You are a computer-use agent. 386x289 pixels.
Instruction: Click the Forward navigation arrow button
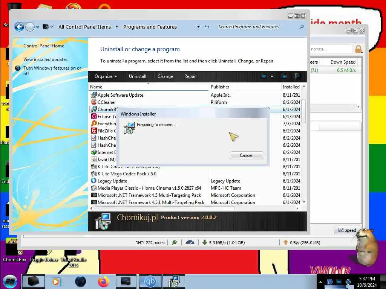point(30,27)
